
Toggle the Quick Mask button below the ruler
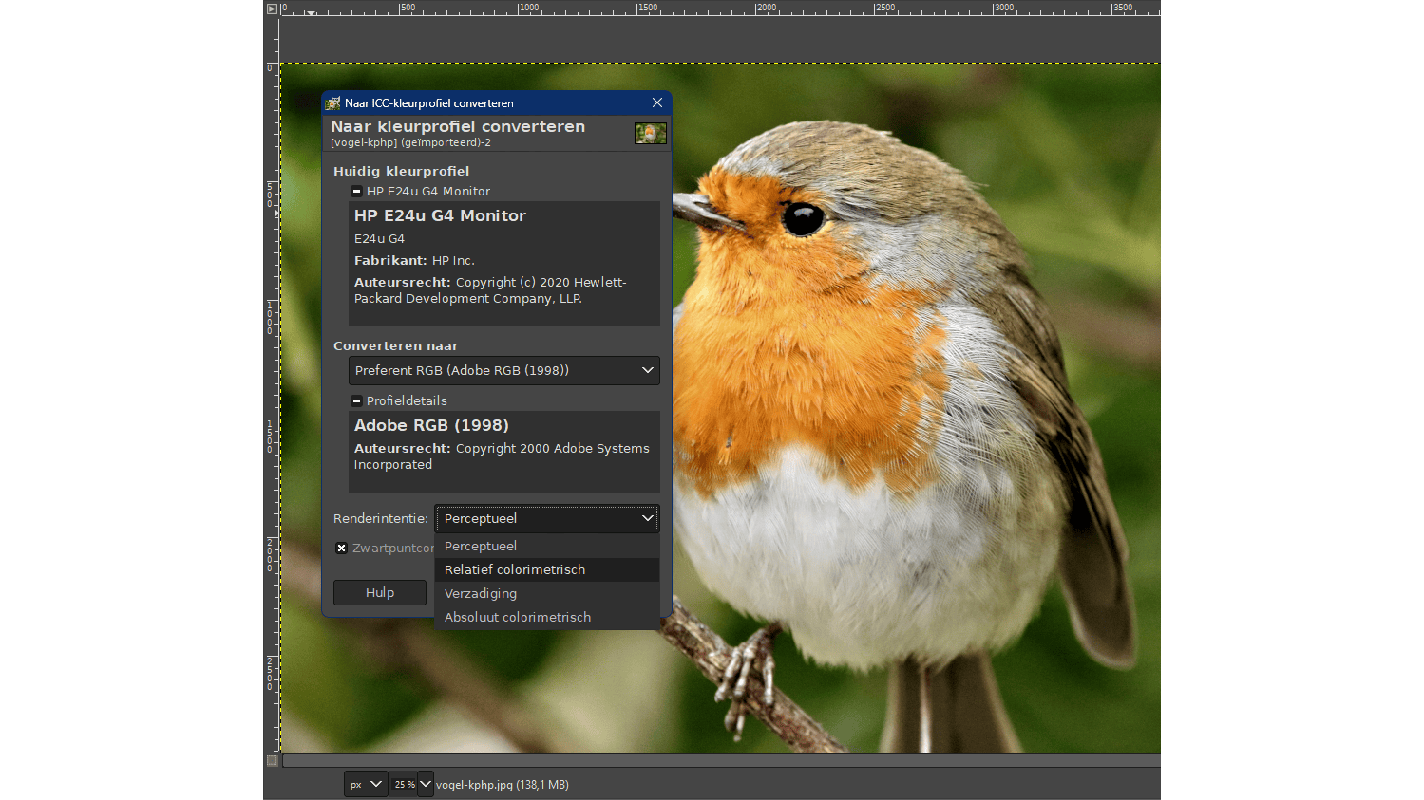pyautogui.click(x=273, y=760)
